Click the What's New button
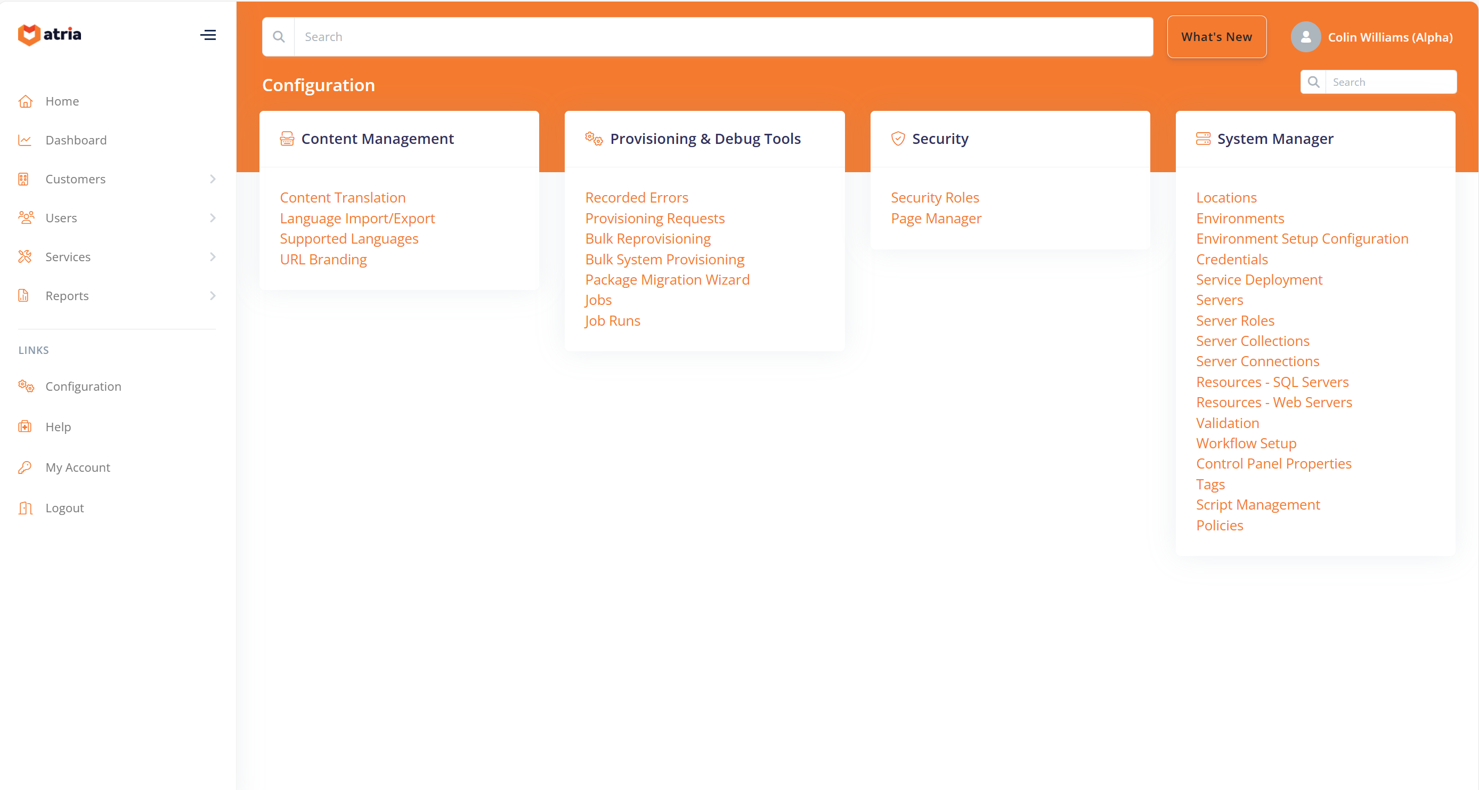Viewport: 1479px width, 790px height. pos(1217,36)
